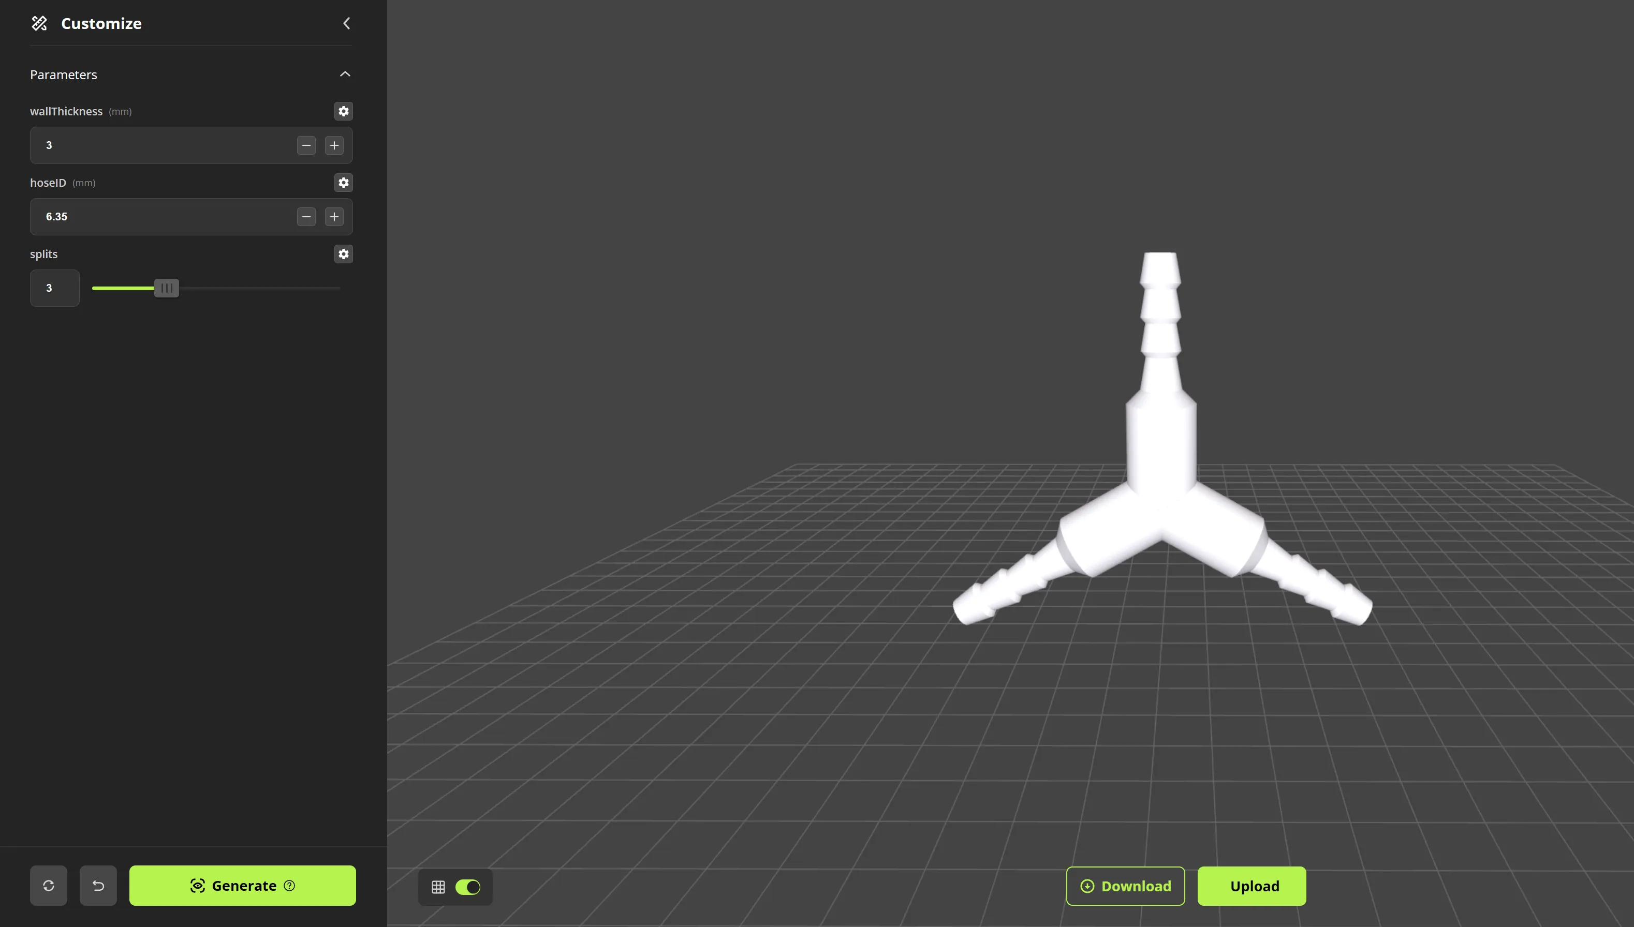Collapse the Parameters section
The height and width of the screenshot is (927, 1634).
click(x=345, y=74)
